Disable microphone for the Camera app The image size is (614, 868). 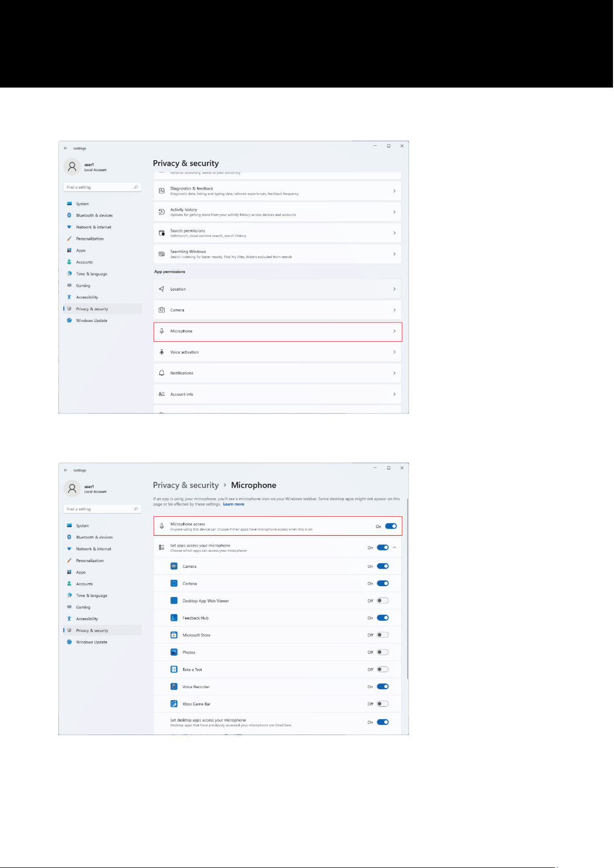click(x=383, y=566)
